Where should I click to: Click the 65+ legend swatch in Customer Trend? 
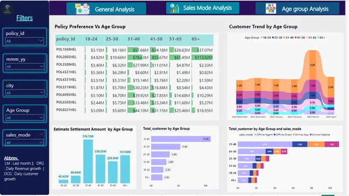tap(318, 38)
